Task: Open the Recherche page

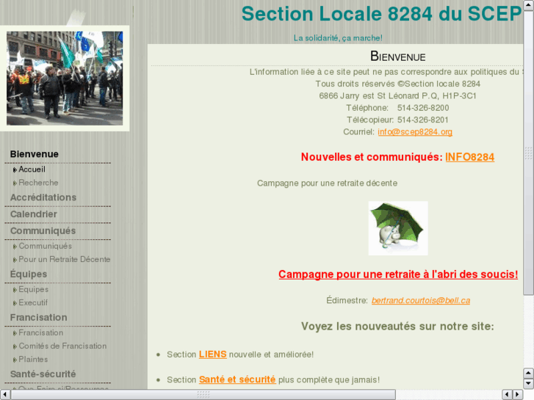Action: pos(38,183)
